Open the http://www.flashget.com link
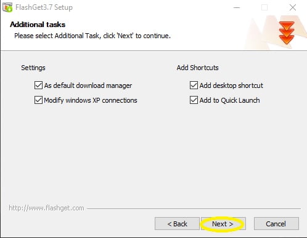The width and height of the screenshot is (307, 238). [46, 208]
